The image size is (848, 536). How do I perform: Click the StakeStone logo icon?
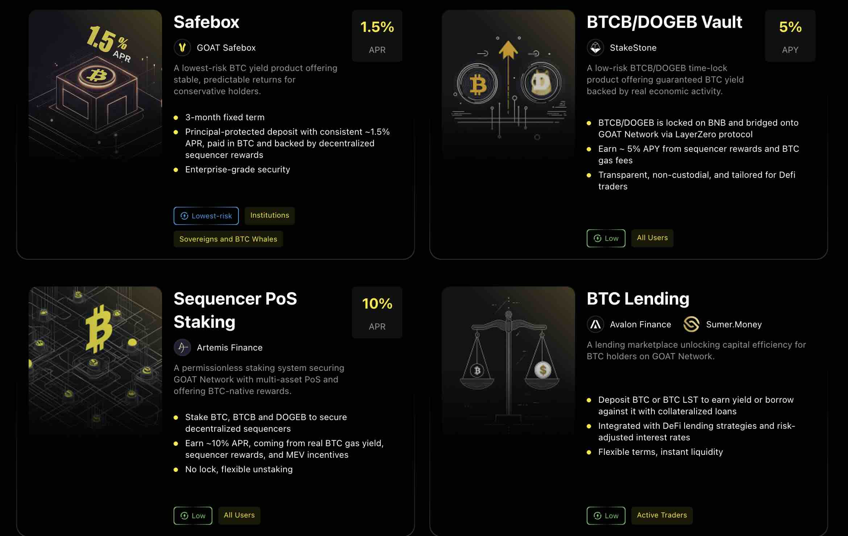[x=595, y=48]
